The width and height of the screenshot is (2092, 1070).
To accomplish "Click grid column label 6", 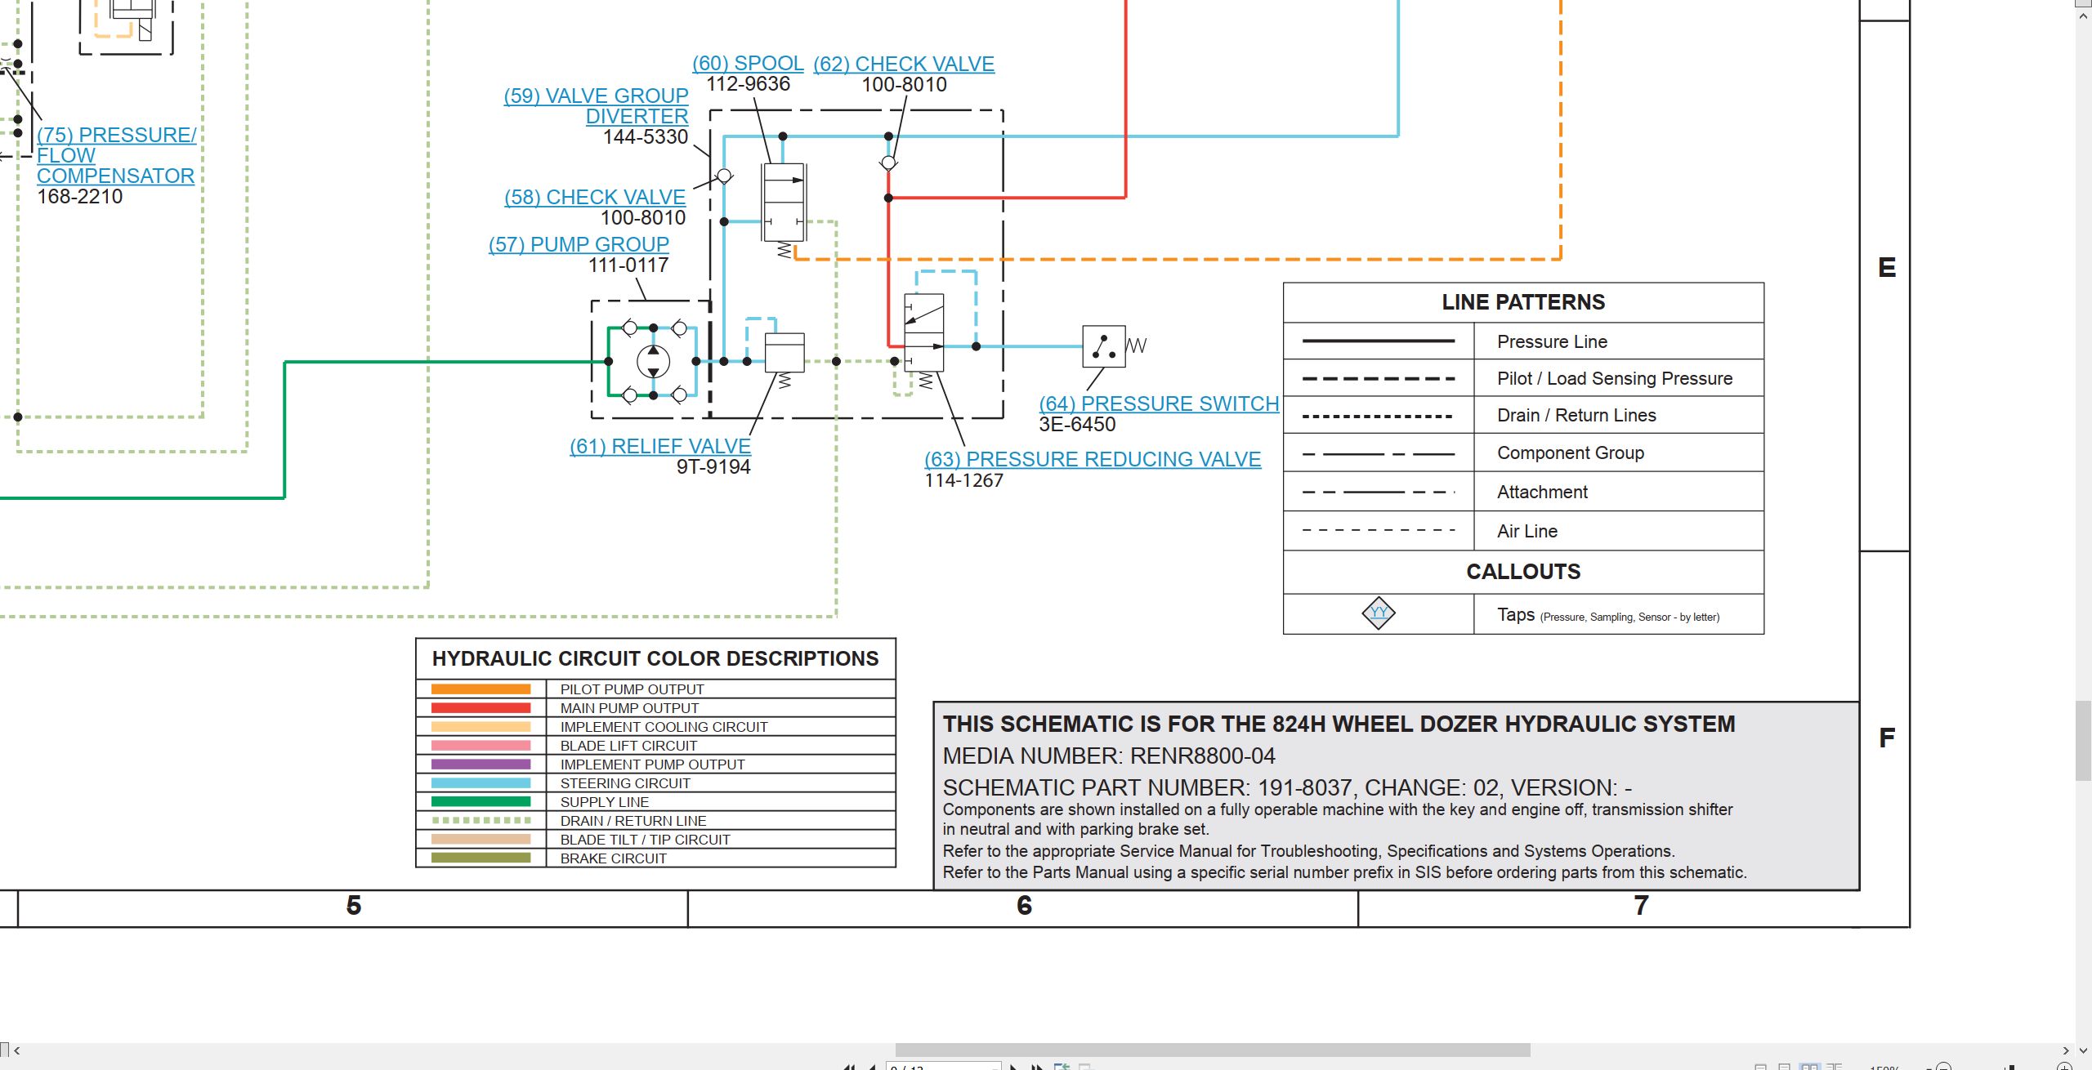I will click(x=1024, y=906).
